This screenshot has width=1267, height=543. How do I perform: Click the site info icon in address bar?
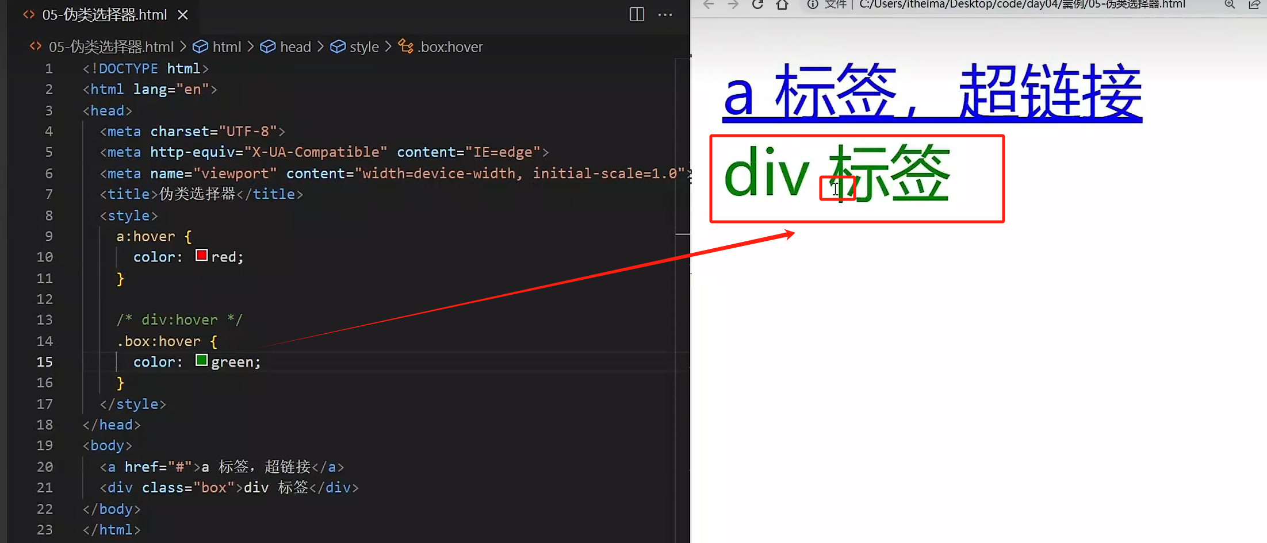812,5
